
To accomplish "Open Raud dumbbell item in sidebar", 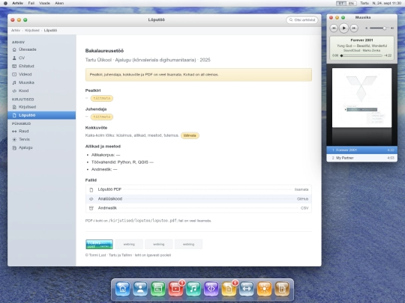I will click(x=41, y=131).
